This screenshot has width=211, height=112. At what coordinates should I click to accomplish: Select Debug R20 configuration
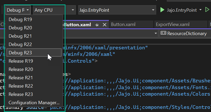click(34, 28)
